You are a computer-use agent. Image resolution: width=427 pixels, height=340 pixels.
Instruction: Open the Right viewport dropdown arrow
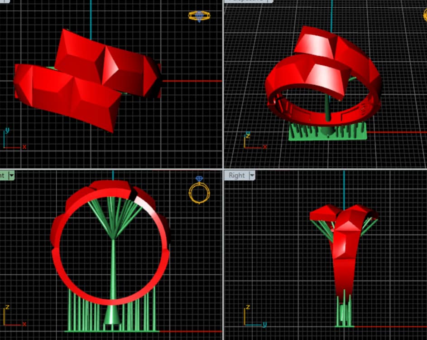(252, 175)
